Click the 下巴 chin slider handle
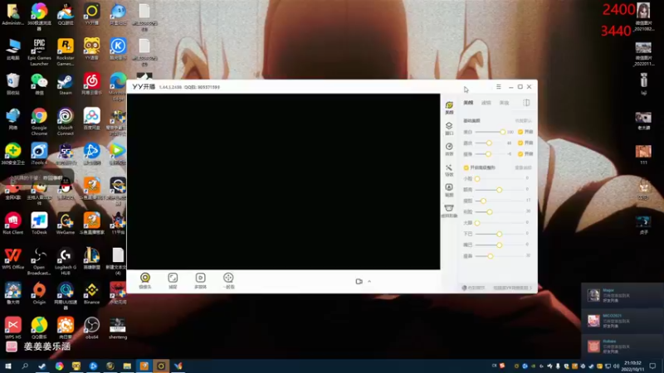 point(500,234)
